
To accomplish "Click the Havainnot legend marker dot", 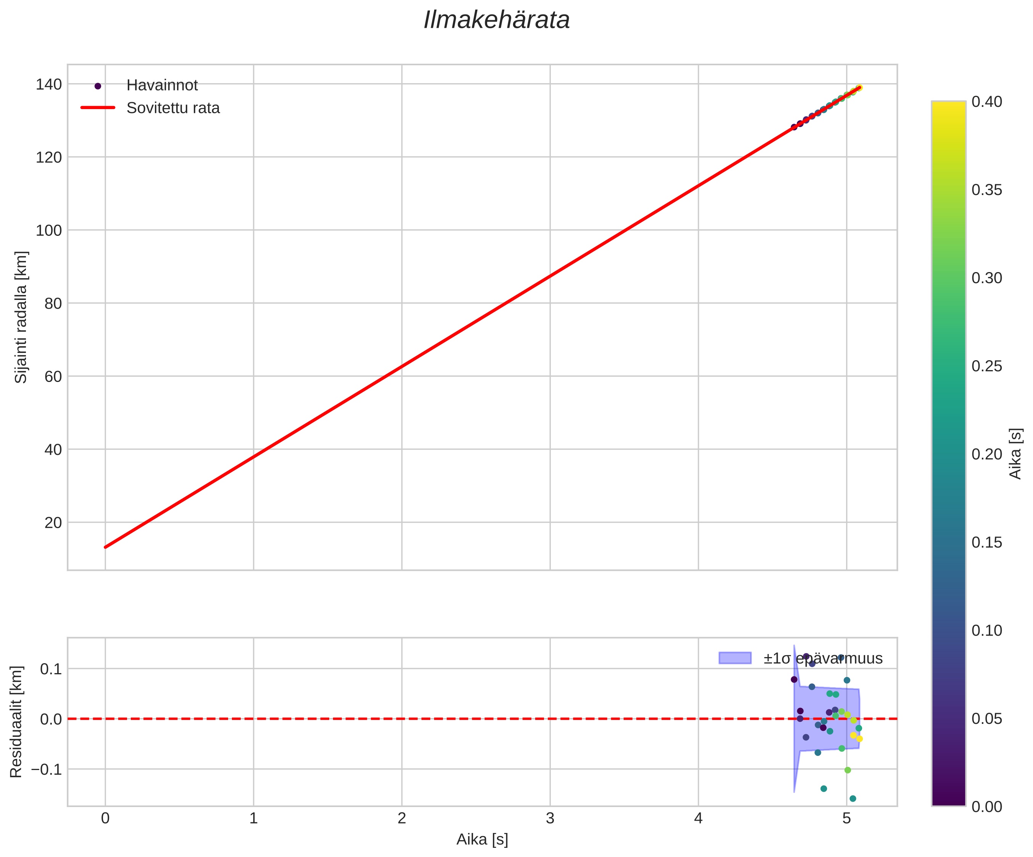I will click(98, 86).
